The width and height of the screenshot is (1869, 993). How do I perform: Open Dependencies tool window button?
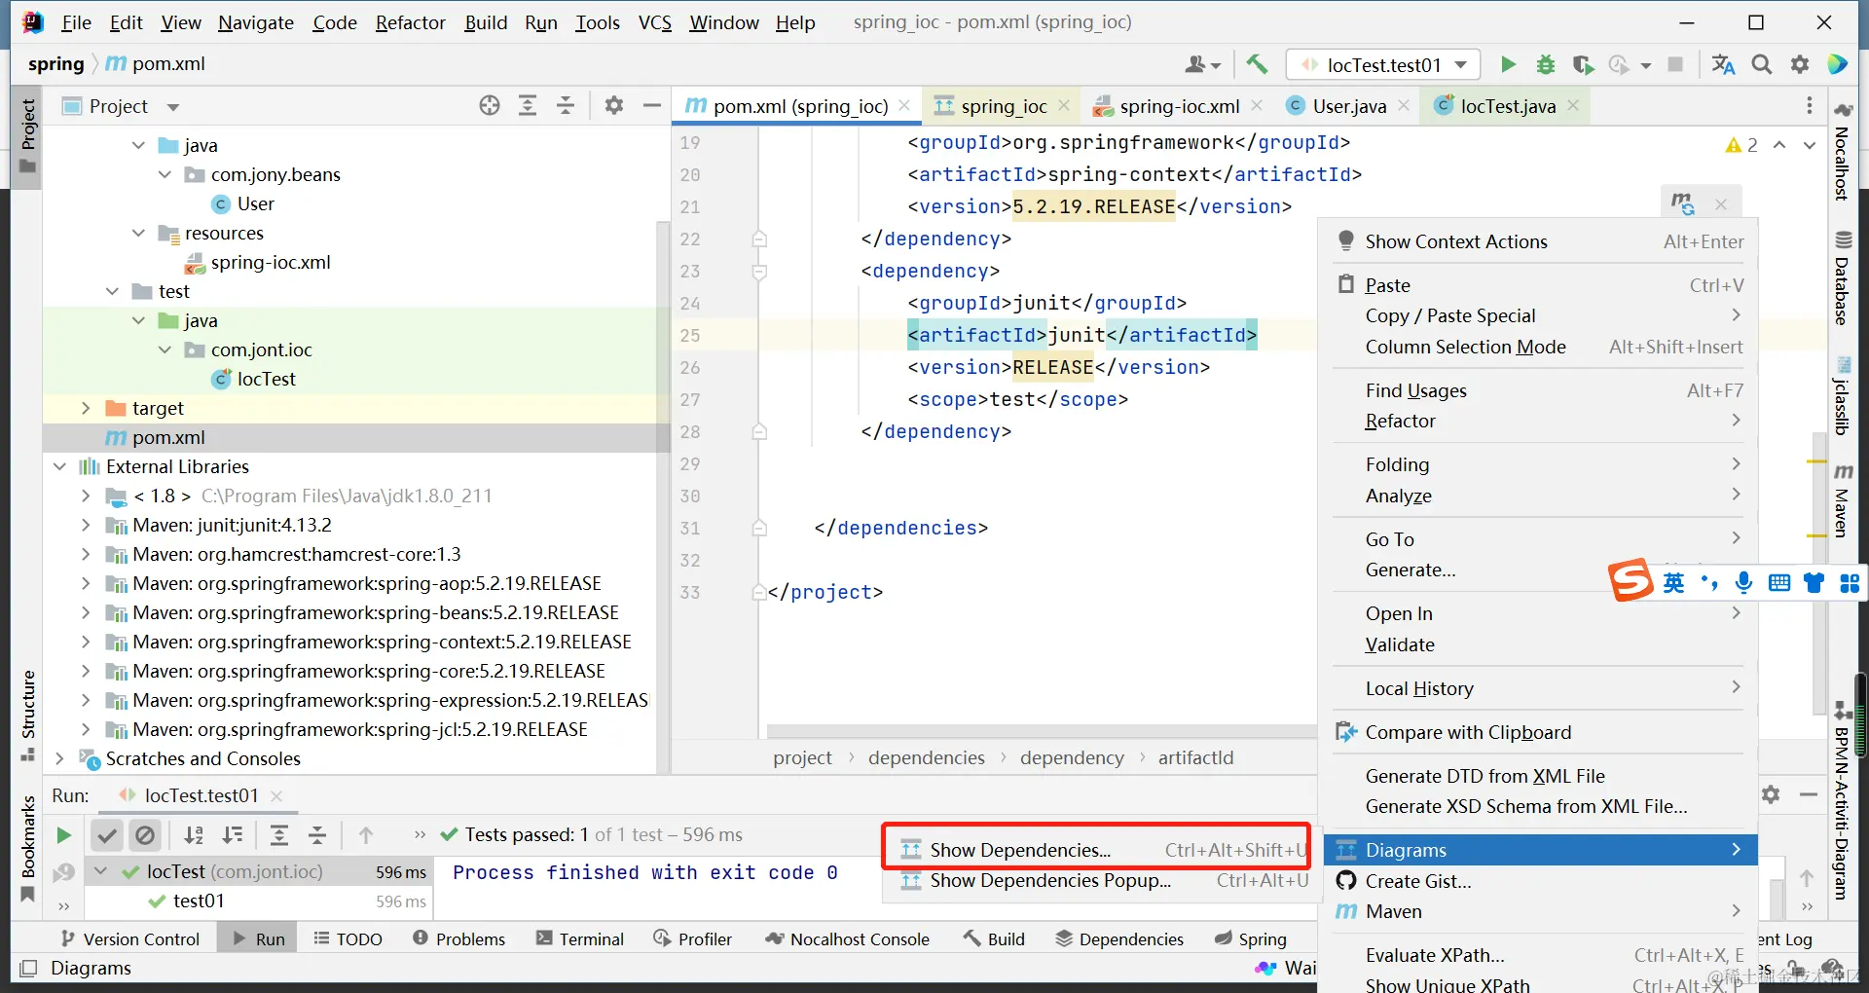click(x=1119, y=938)
